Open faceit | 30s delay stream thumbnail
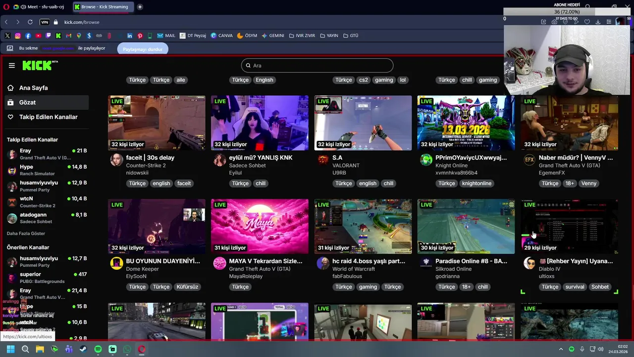This screenshot has height=357, width=634. pos(157,123)
